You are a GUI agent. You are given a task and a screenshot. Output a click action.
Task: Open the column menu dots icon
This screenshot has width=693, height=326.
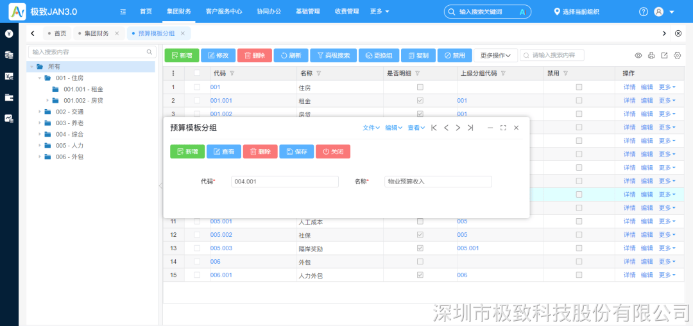pos(173,73)
